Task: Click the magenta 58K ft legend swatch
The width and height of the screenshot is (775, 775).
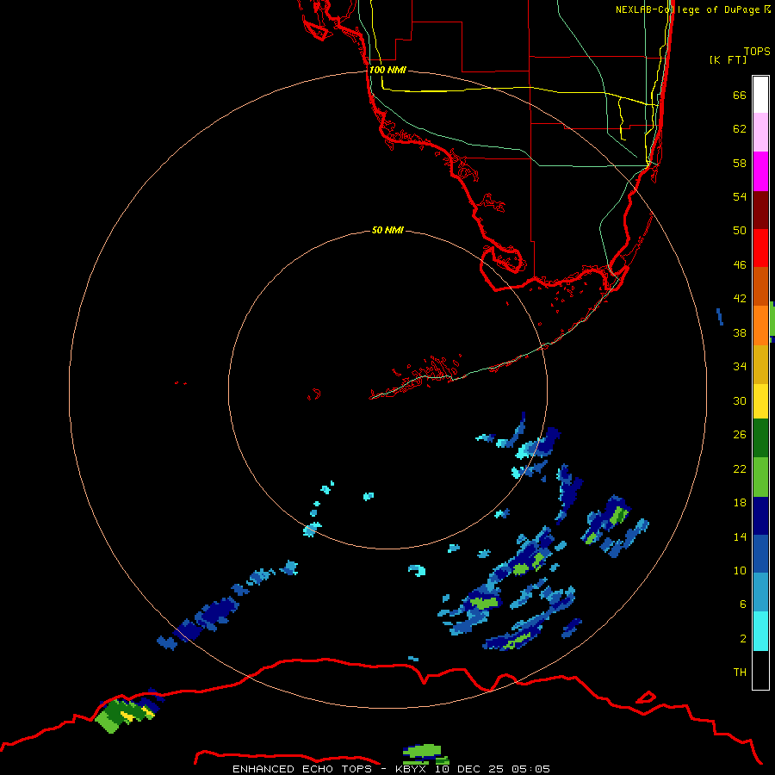Action: 760,171
